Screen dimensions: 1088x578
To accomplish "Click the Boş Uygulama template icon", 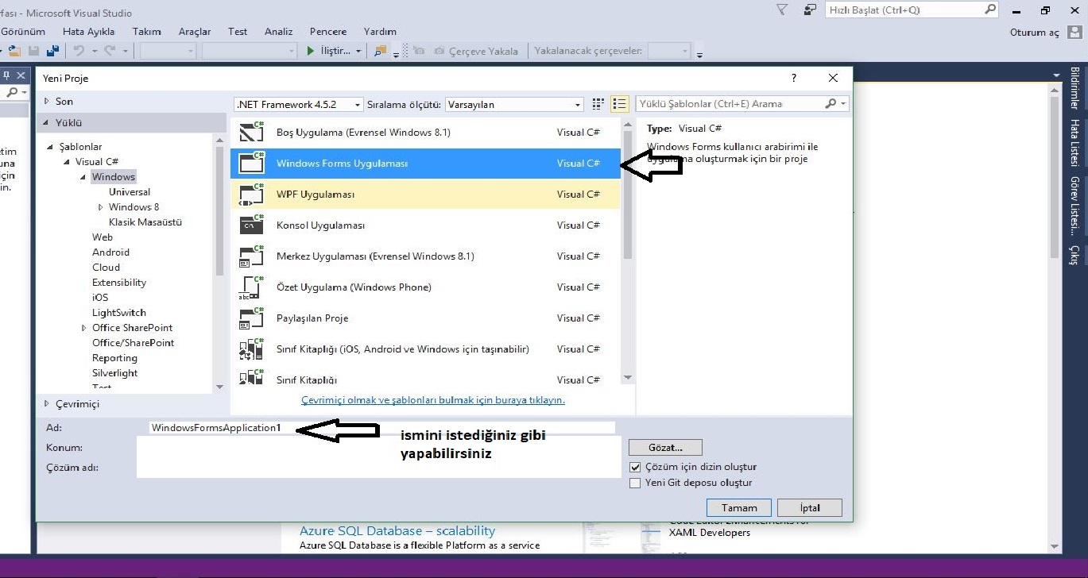I will 252,133.
